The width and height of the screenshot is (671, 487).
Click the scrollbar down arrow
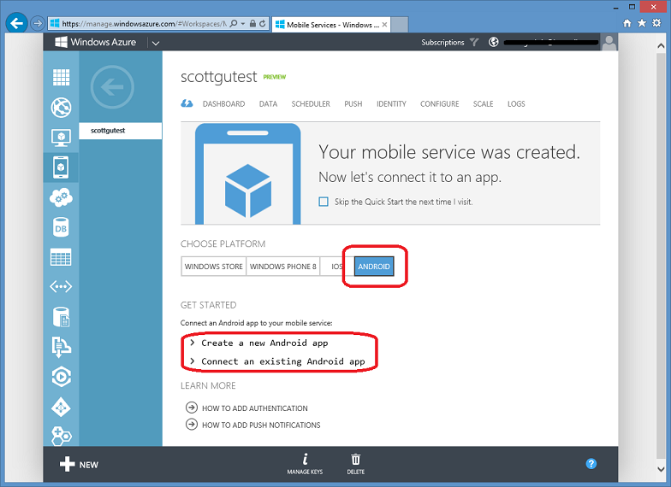tap(661, 468)
